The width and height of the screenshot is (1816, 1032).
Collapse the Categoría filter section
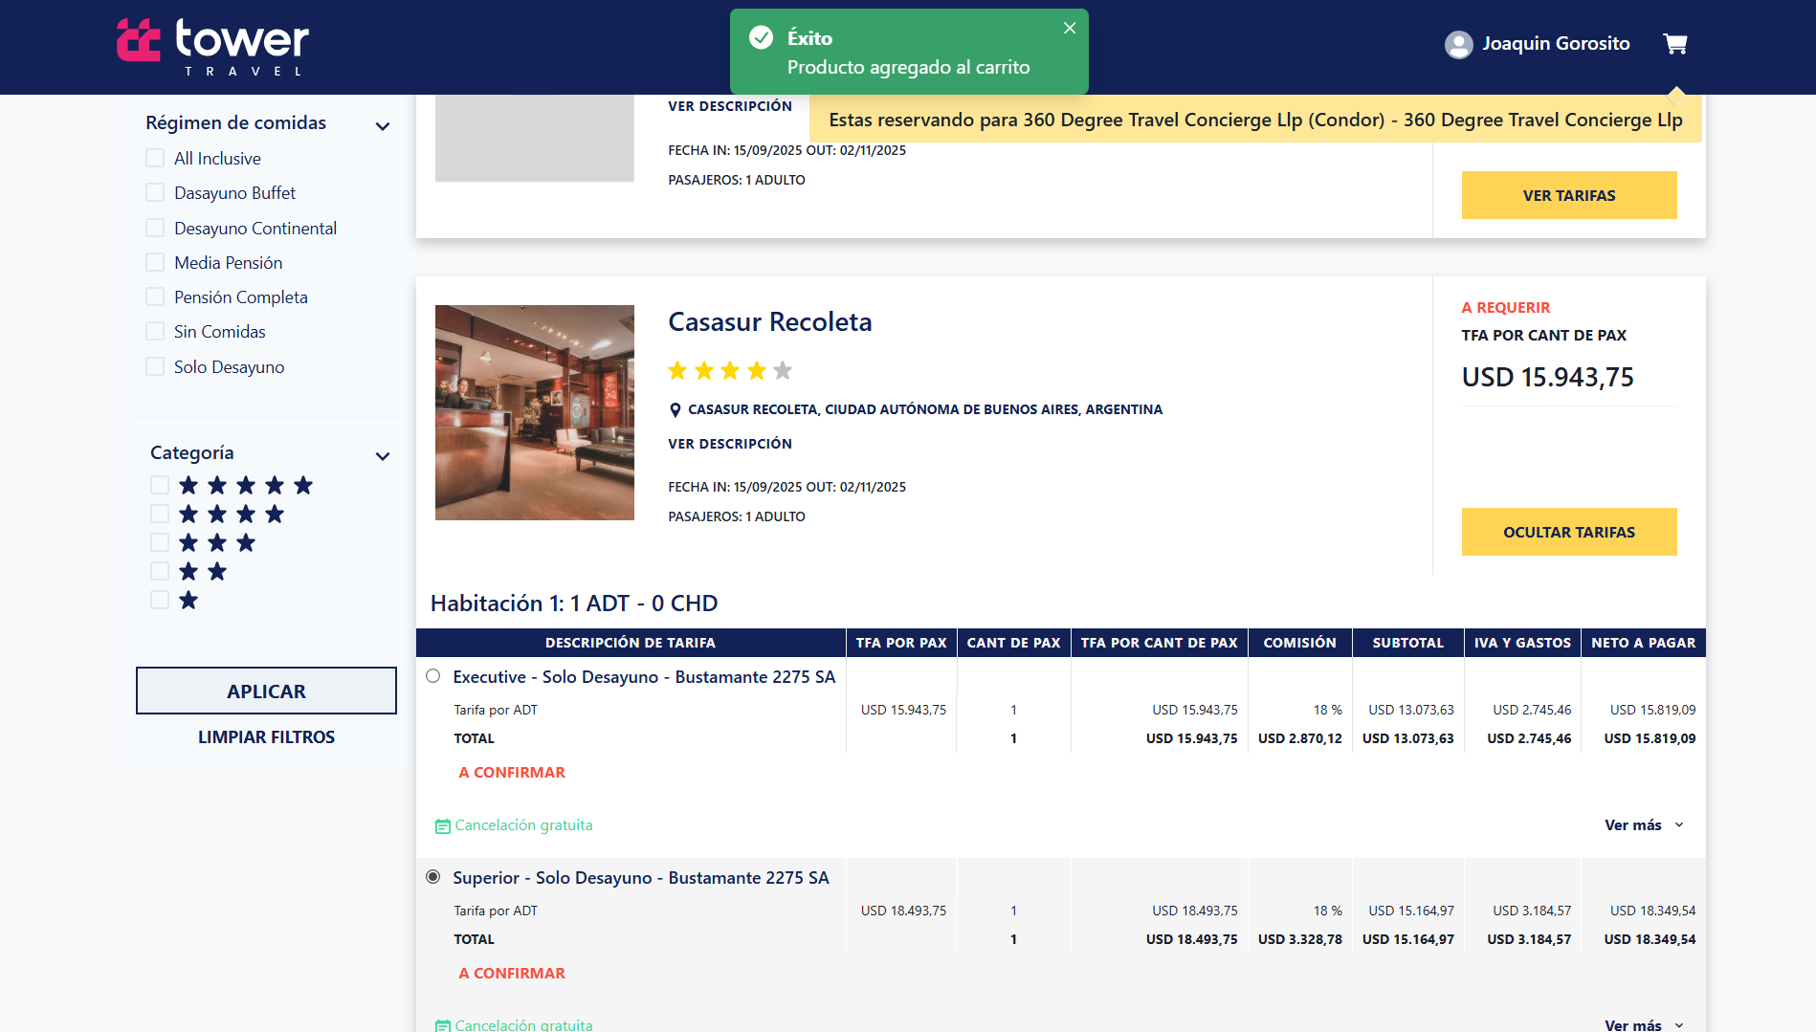pos(383,456)
